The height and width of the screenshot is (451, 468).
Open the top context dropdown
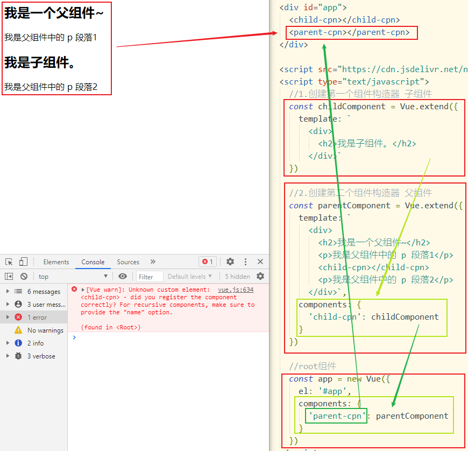point(73,276)
